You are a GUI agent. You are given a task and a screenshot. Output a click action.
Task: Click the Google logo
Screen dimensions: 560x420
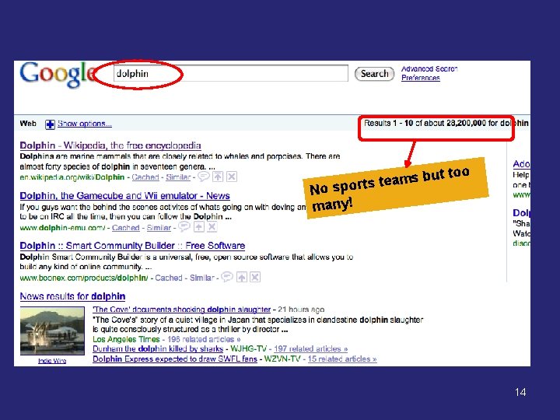tap(57, 74)
